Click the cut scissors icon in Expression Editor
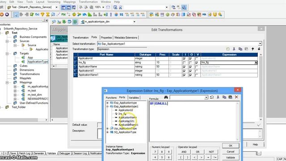The width and height of the screenshot is (286, 161). pyautogui.click(x=218, y=97)
